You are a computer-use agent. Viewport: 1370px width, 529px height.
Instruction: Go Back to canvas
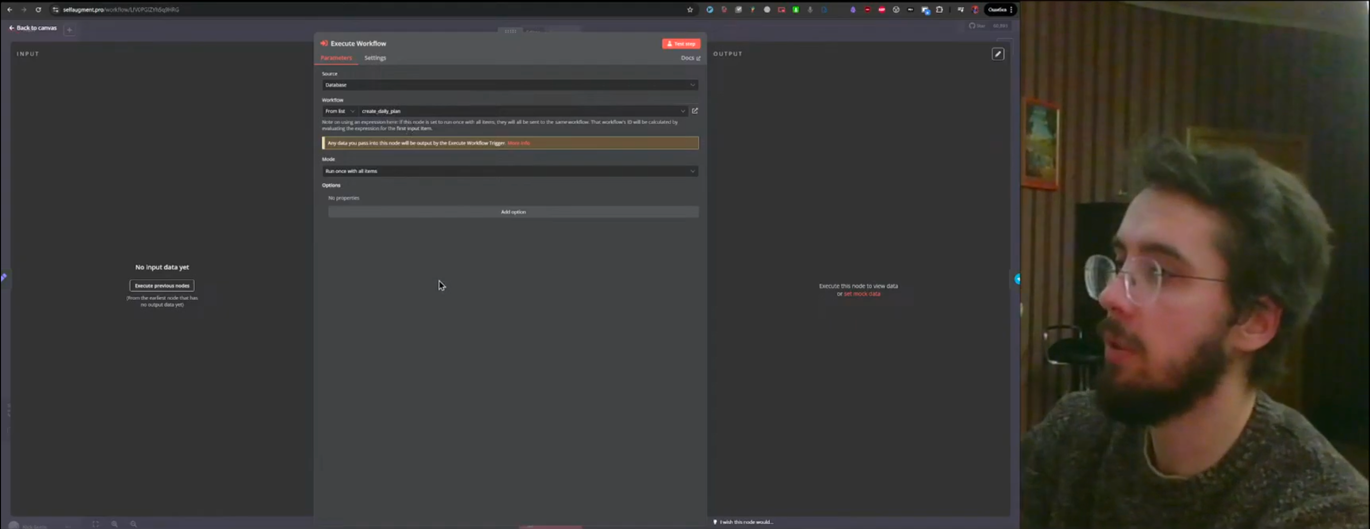pyautogui.click(x=33, y=28)
